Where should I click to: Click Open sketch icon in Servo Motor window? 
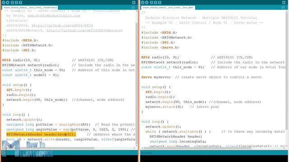point(155,2)
